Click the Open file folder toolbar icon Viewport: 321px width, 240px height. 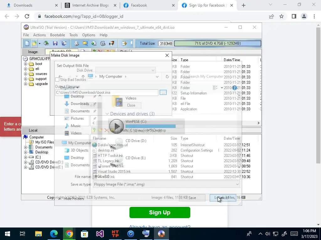click(34, 43)
